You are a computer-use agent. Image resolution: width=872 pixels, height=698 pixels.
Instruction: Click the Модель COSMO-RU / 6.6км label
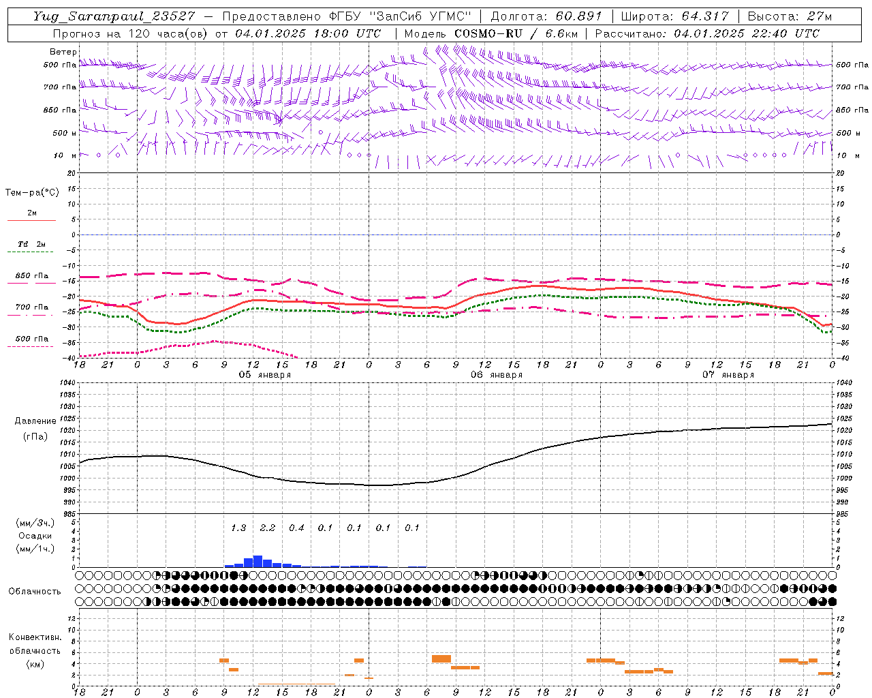click(491, 33)
